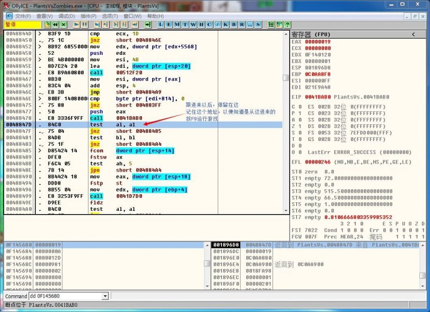430x312 pixels.
Task: Select the call 0041BAB0 instruction row
Action: click(143, 118)
